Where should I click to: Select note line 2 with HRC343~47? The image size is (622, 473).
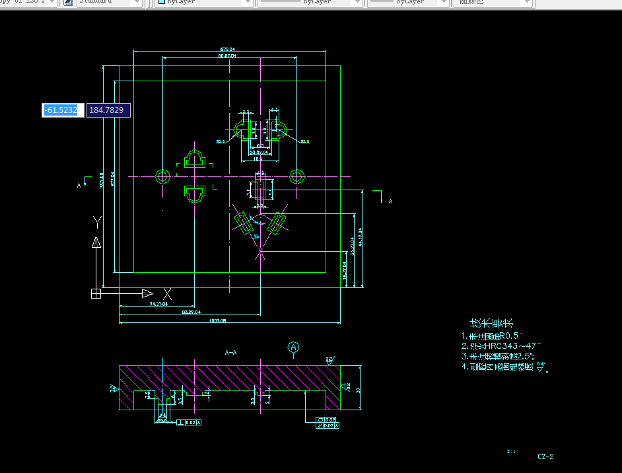[501, 346]
